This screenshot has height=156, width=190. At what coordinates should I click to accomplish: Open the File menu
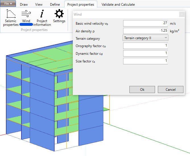coord(8,4)
